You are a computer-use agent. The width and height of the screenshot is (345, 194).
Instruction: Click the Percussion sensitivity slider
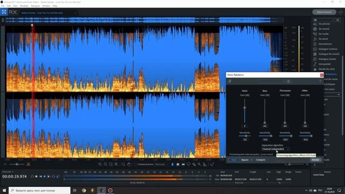click(x=285, y=136)
